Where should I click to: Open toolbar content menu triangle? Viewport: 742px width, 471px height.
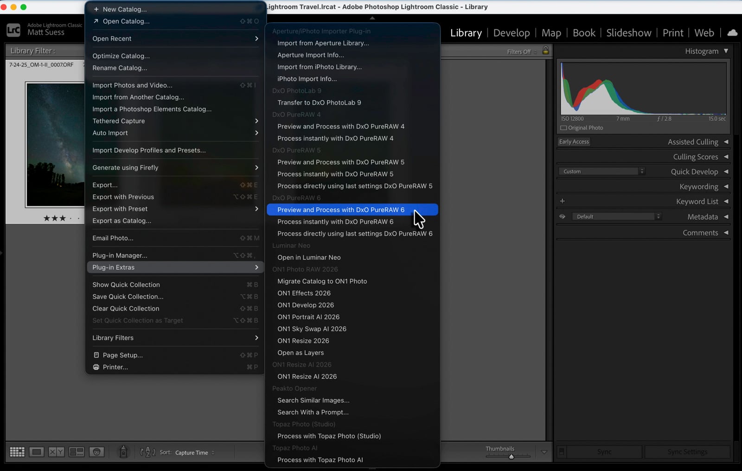point(544,452)
